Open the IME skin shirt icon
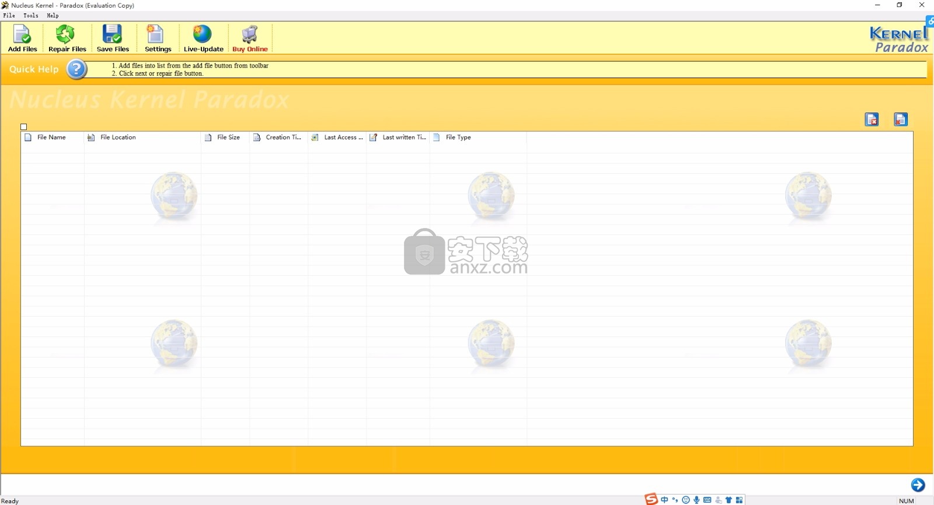The width and height of the screenshot is (934, 505). [x=729, y=500]
